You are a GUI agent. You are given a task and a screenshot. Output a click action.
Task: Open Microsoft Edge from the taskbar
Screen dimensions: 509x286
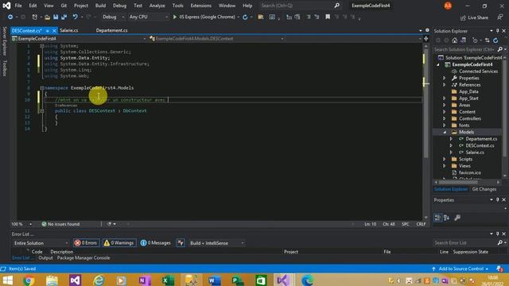click(x=307, y=280)
